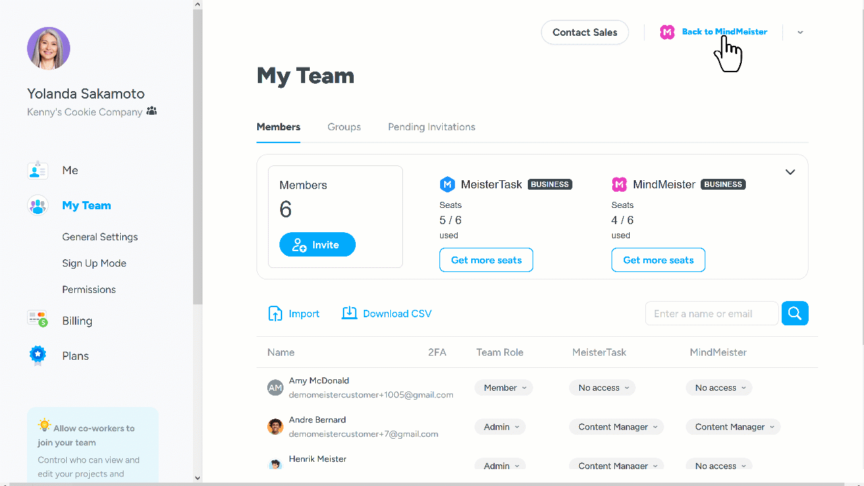Viewport: 864px width, 486px height.
Task: Click the MeisterTask BUSINESS plan badge
Action: [x=550, y=184]
